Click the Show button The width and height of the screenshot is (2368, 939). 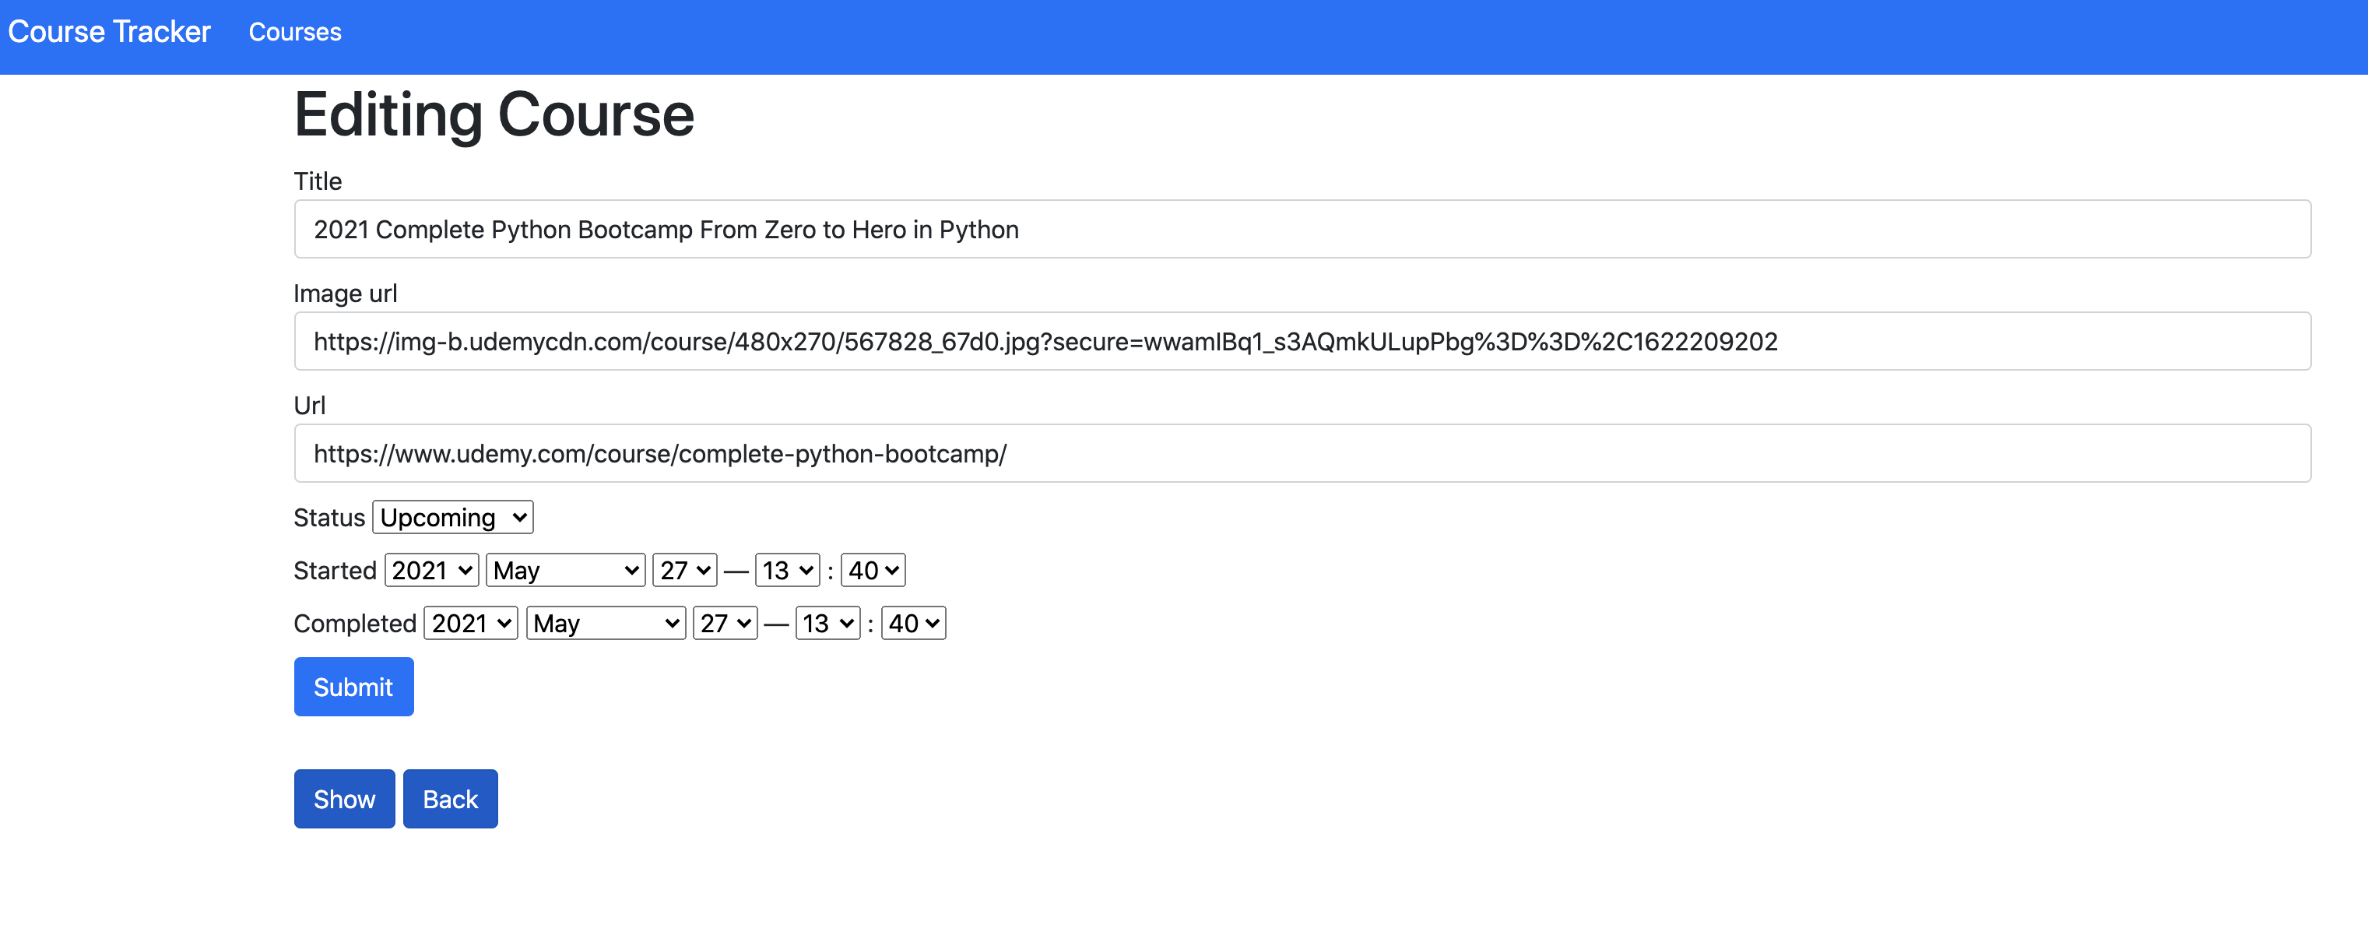[x=343, y=799]
